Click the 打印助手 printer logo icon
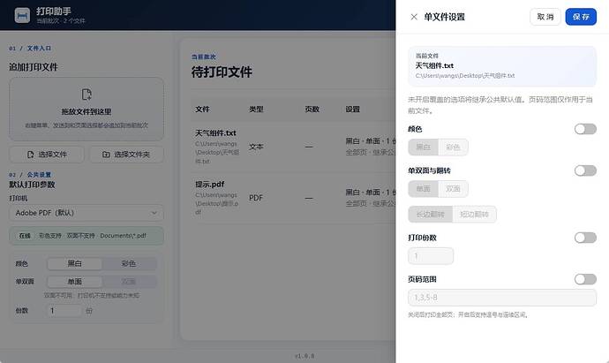 pyautogui.click(x=22, y=16)
